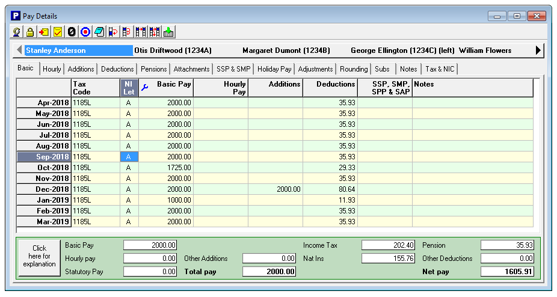Click the Income Tax value field
Viewport: 557px width, 297px height.
[388, 245]
